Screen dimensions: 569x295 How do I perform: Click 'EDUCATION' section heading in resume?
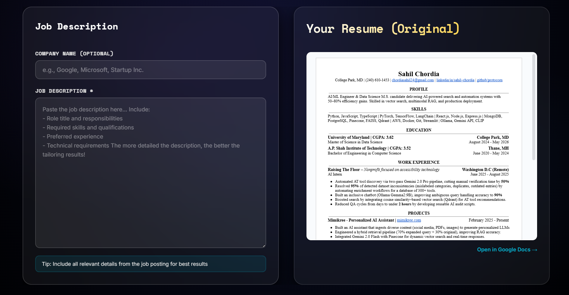(x=418, y=130)
